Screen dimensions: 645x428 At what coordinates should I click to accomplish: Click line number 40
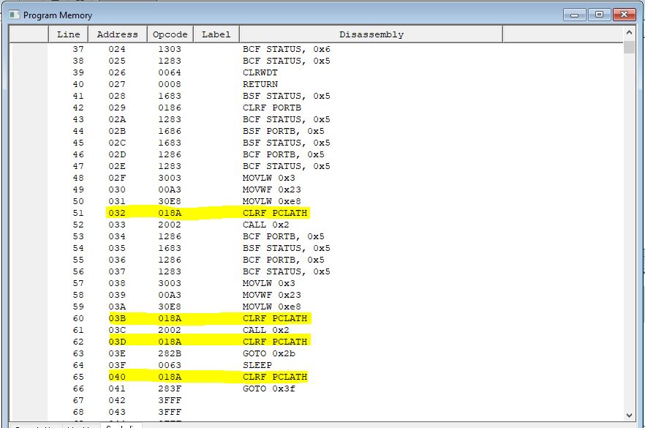[x=78, y=84]
